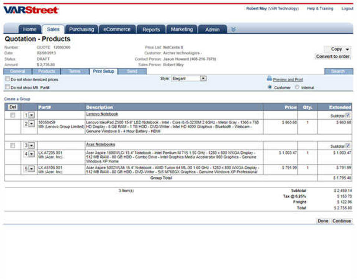Open position dropdown for row 5

[x=32, y=169]
